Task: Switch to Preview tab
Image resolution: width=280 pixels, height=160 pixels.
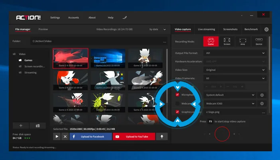Action: (43, 29)
